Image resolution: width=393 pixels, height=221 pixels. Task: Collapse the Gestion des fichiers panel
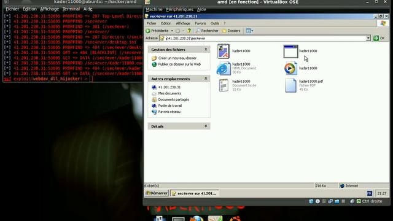tap(206, 49)
